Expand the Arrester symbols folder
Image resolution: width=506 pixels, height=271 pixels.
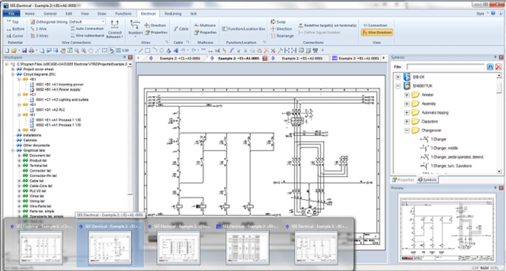tap(407, 95)
